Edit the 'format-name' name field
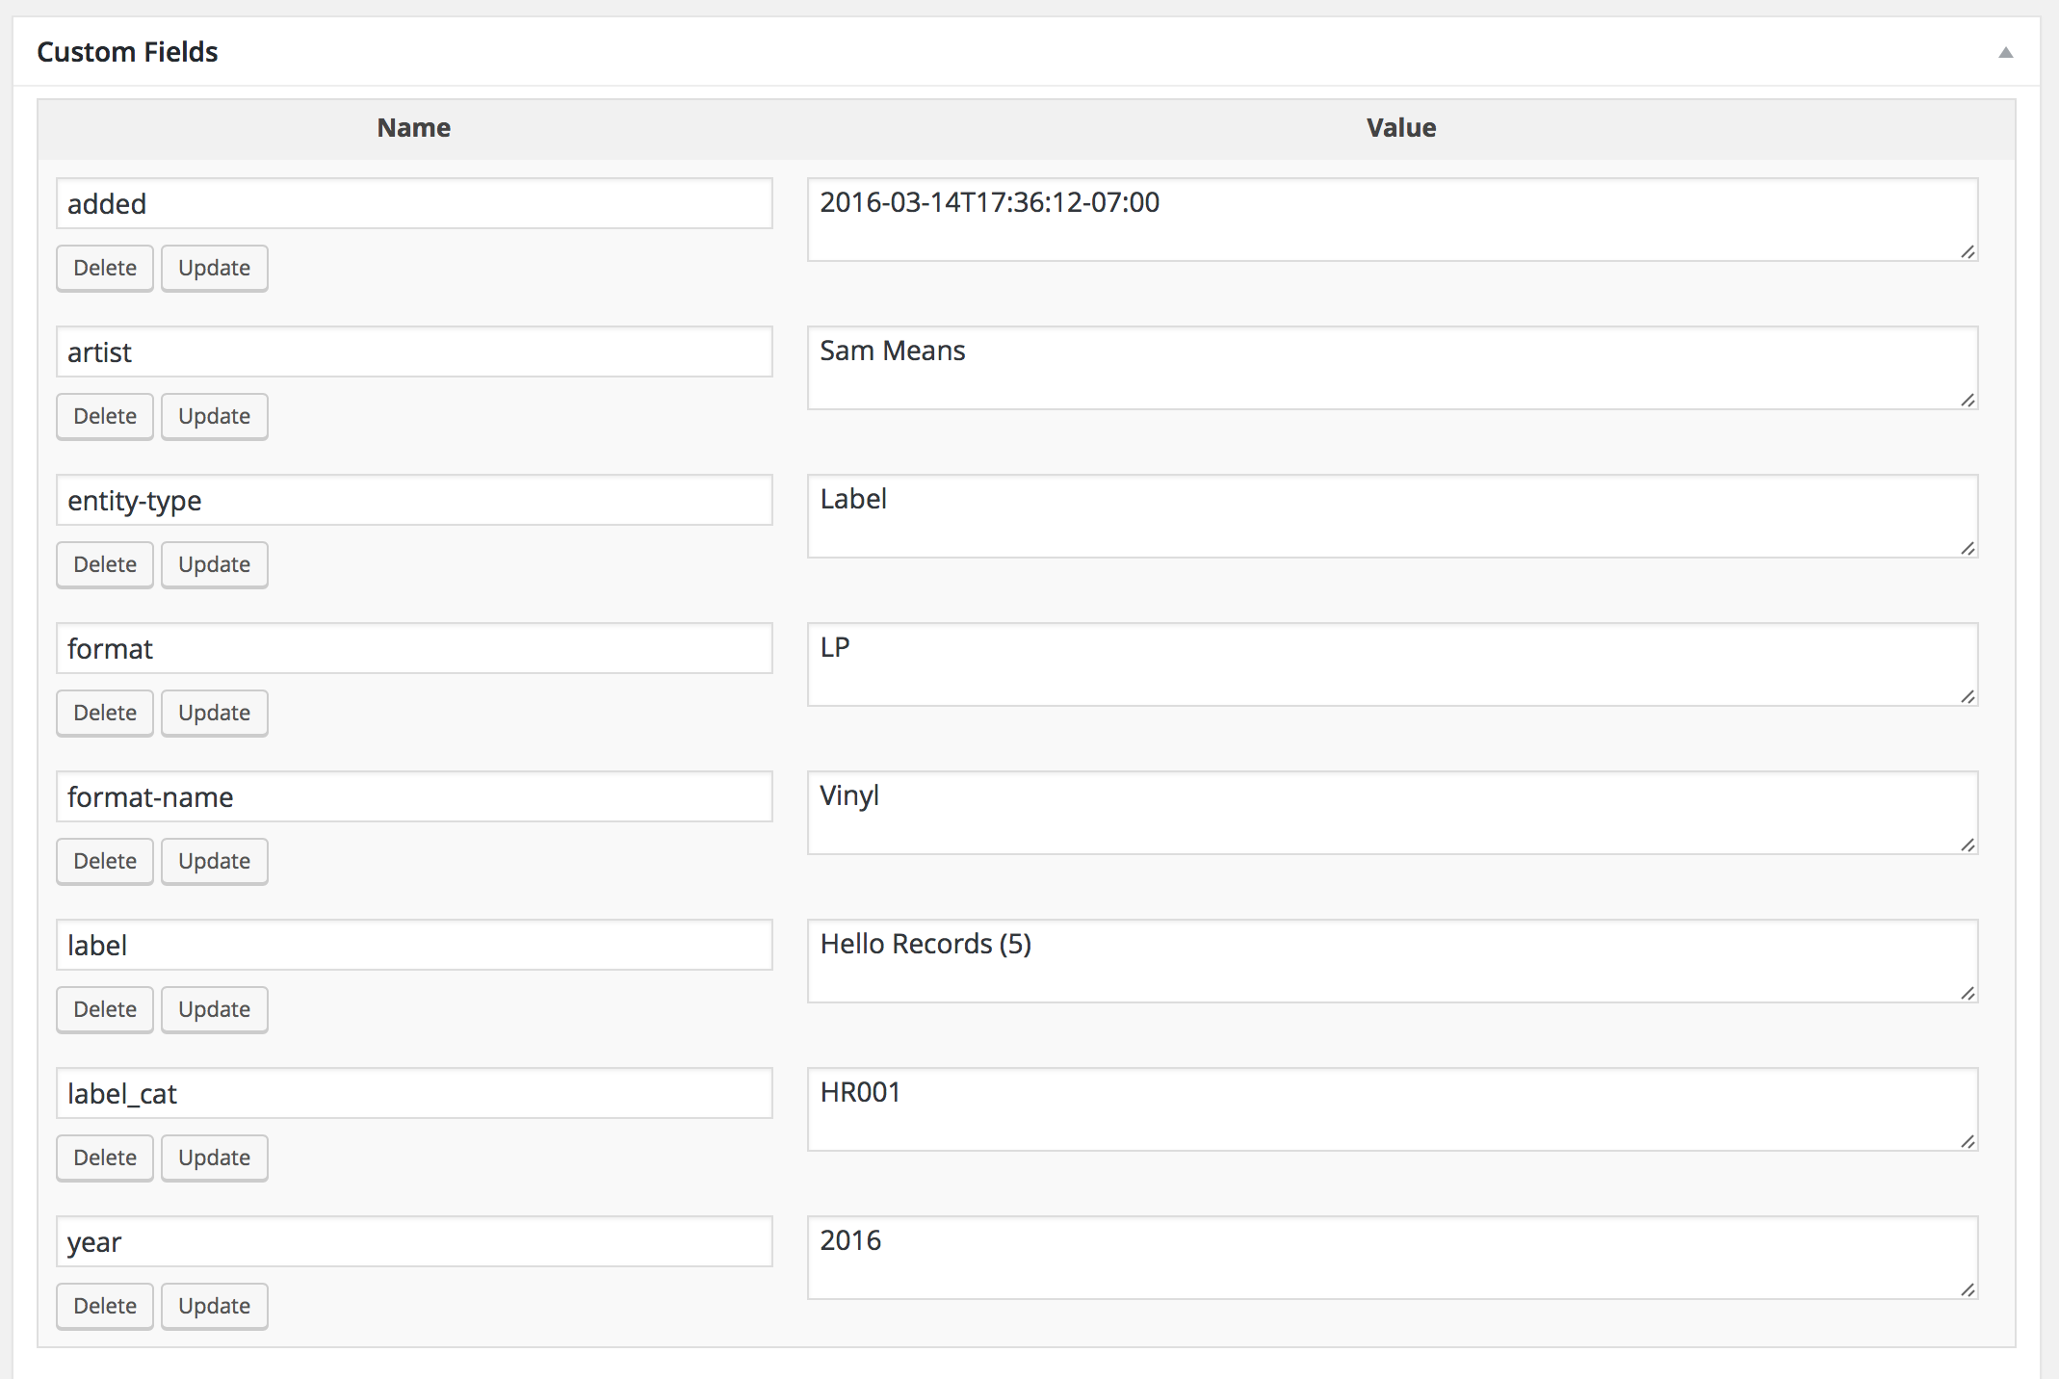The height and width of the screenshot is (1379, 2059). (414, 796)
